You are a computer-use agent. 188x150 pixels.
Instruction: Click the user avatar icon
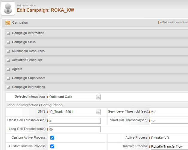8,8
